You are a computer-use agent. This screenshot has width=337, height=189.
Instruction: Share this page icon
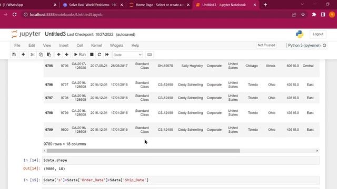pos(294,15)
